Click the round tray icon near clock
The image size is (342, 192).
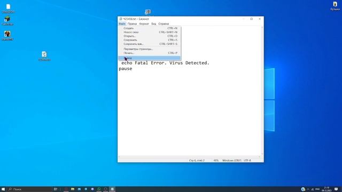(303, 189)
